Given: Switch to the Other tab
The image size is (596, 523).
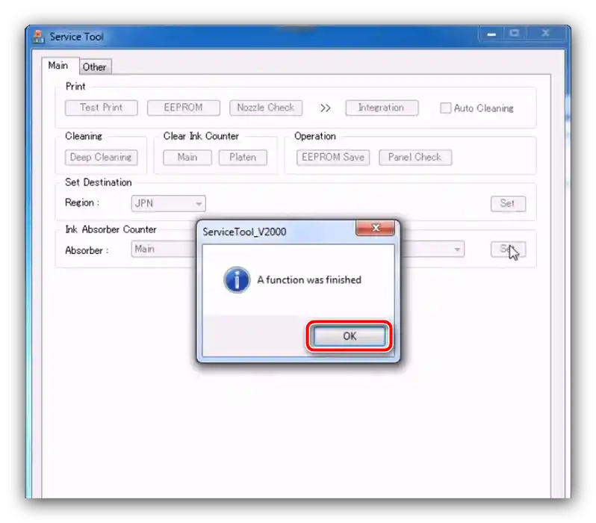Looking at the screenshot, I should tap(95, 67).
